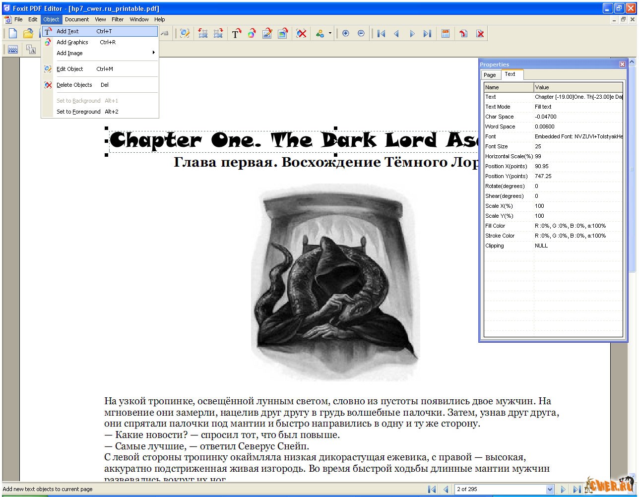Open the Filter menu

(118, 19)
